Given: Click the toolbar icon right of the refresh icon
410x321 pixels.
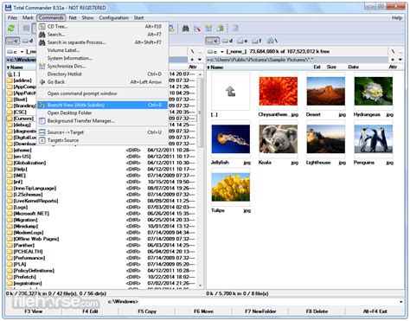Looking at the screenshot, I should tap(26, 29).
